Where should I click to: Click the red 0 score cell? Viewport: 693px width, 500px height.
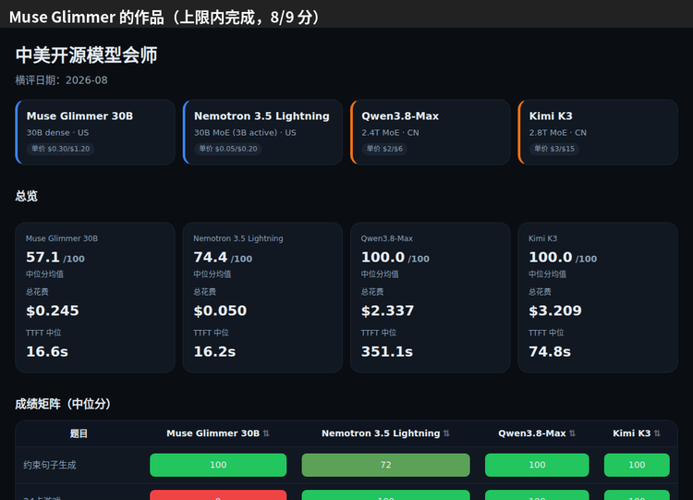tap(218, 495)
